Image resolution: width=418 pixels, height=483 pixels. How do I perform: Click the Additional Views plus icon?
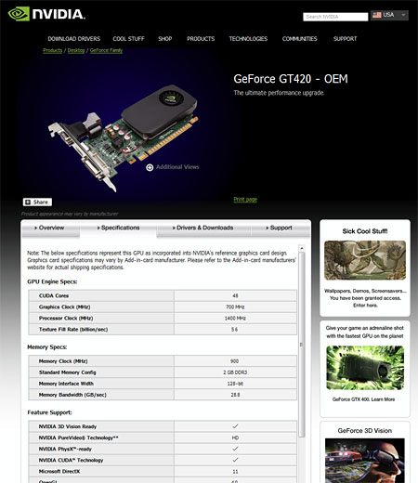pos(150,167)
